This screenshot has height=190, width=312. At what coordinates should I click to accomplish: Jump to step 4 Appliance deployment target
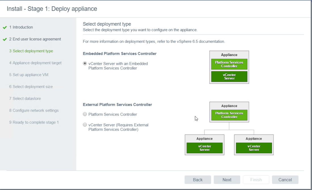click(x=35, y=63)
